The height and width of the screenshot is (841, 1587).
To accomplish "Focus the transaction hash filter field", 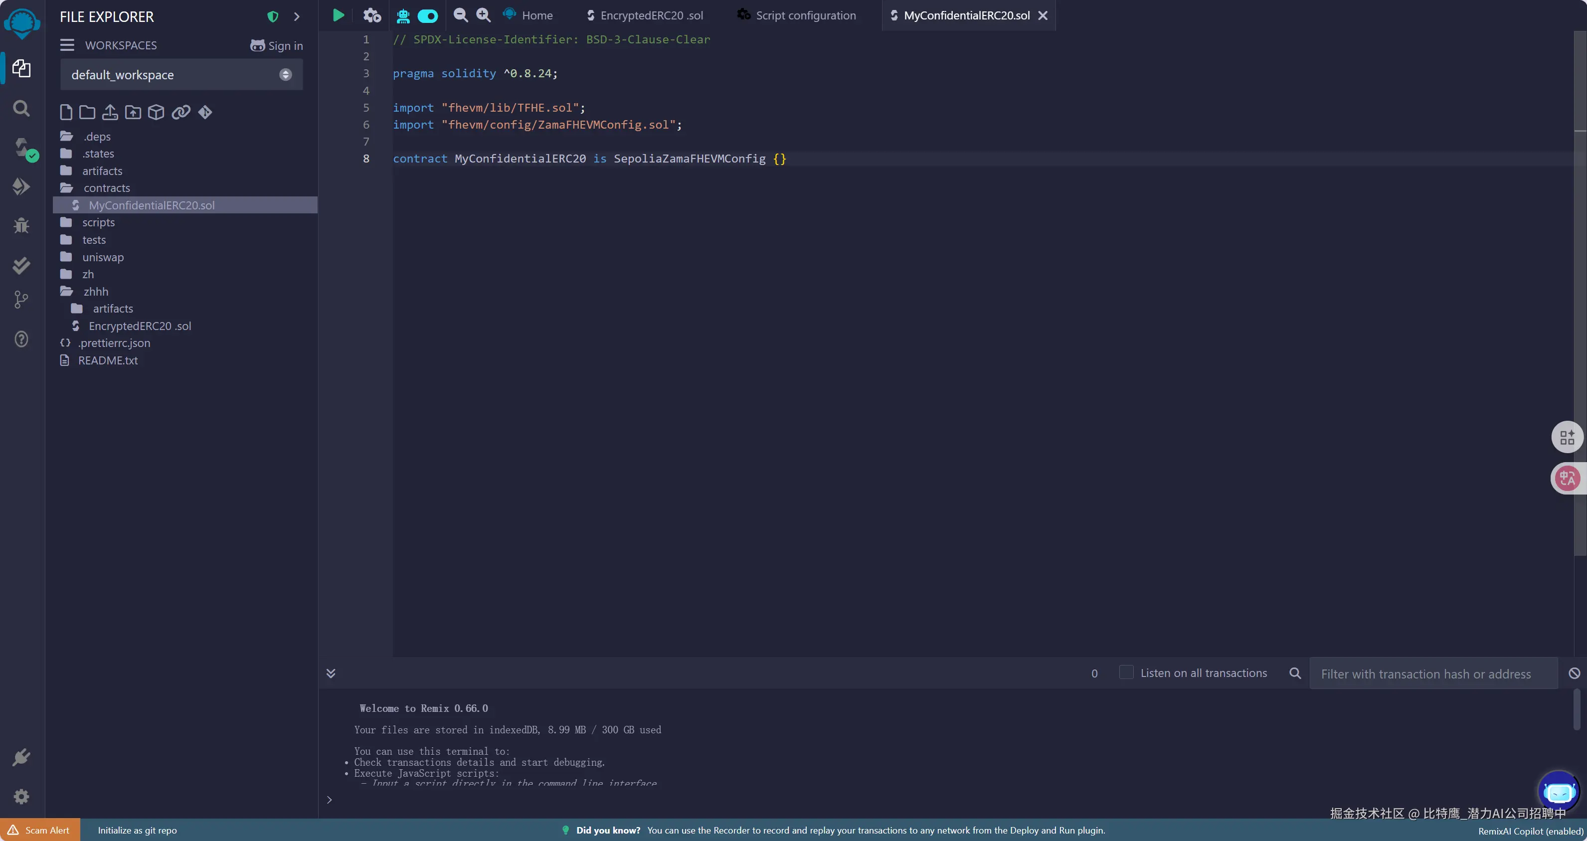I will (1433, 674).
